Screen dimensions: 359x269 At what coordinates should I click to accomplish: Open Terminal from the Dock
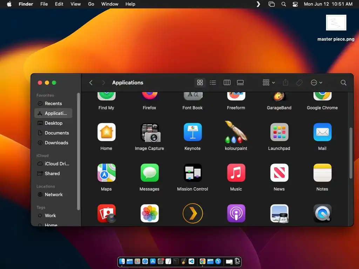tap(176, 261)
